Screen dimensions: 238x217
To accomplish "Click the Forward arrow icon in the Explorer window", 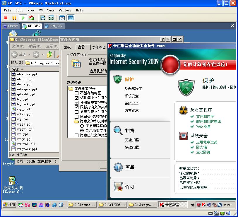I will pos(36,54).
